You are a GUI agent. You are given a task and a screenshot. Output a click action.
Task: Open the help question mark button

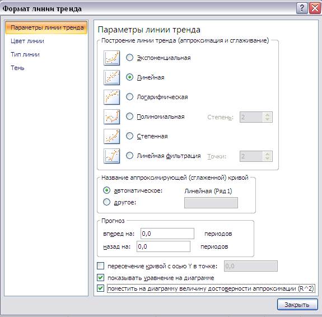tap(302, 8)
